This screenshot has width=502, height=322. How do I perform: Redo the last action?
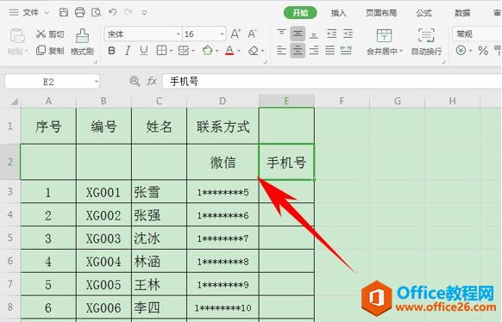(129, 12)
